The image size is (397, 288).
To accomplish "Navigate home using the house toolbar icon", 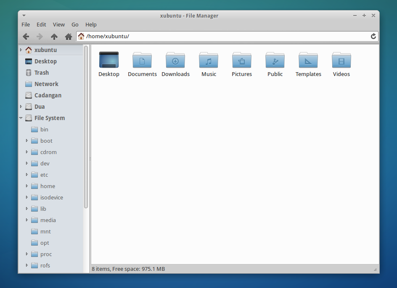I will click(68, 37).
